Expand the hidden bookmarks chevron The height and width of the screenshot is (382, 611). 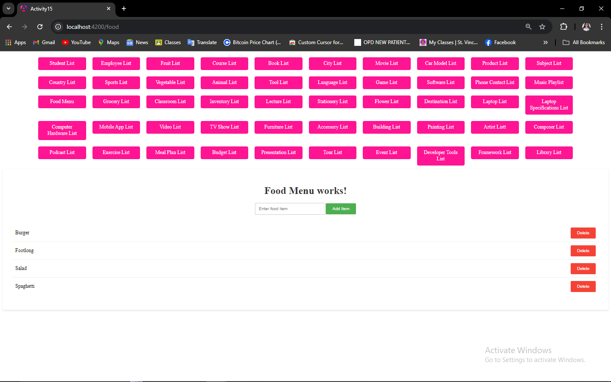click(x=546, y=42)
